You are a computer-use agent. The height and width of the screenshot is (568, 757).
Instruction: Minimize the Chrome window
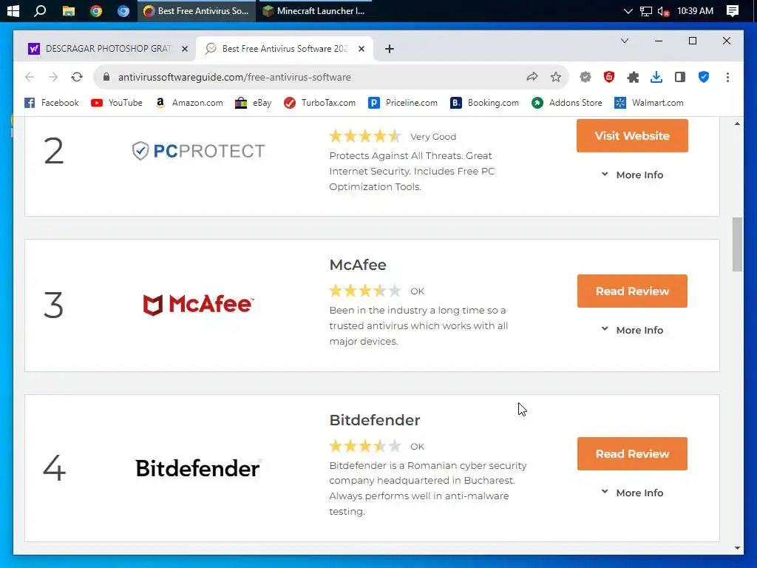pos(659,41)
